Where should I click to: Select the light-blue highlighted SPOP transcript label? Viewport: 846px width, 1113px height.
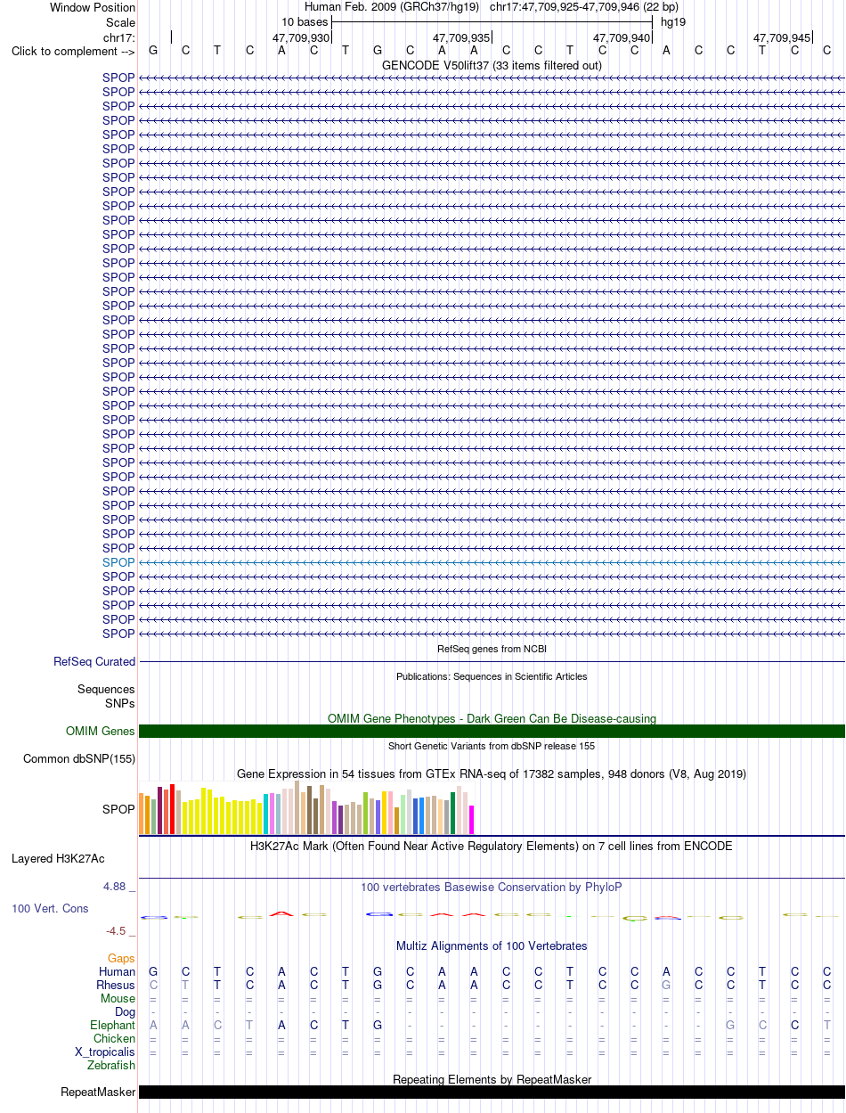(118, 562)
